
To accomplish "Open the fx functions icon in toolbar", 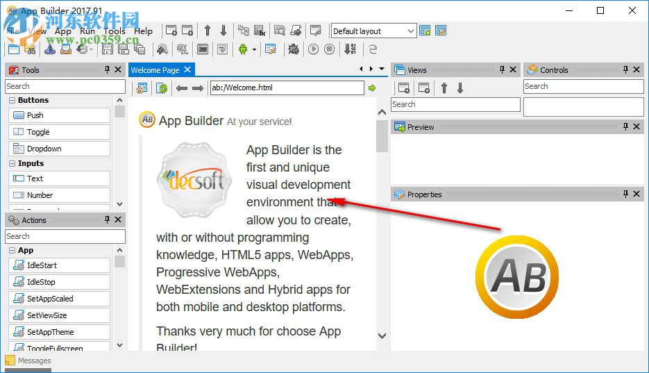I will [x=260, y=31].
